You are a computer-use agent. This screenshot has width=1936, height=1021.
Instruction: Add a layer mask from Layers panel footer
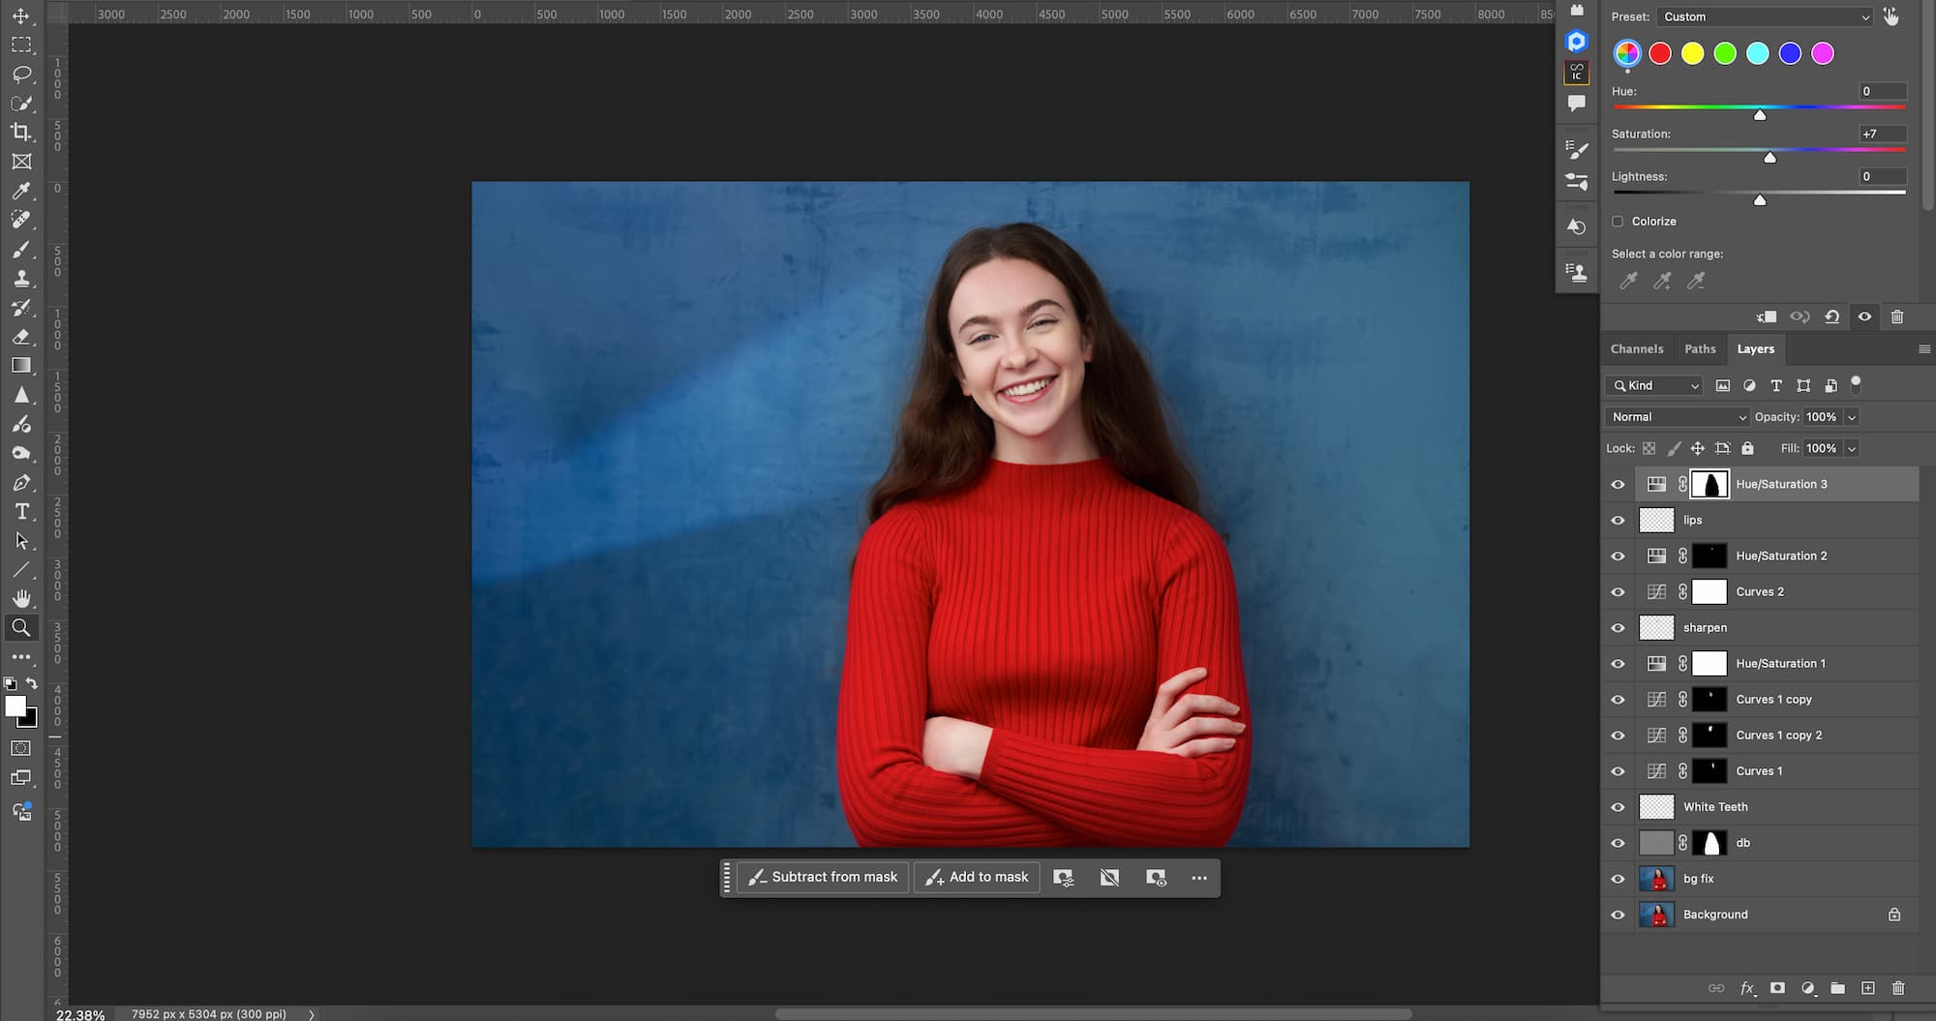coord(1777,988)
